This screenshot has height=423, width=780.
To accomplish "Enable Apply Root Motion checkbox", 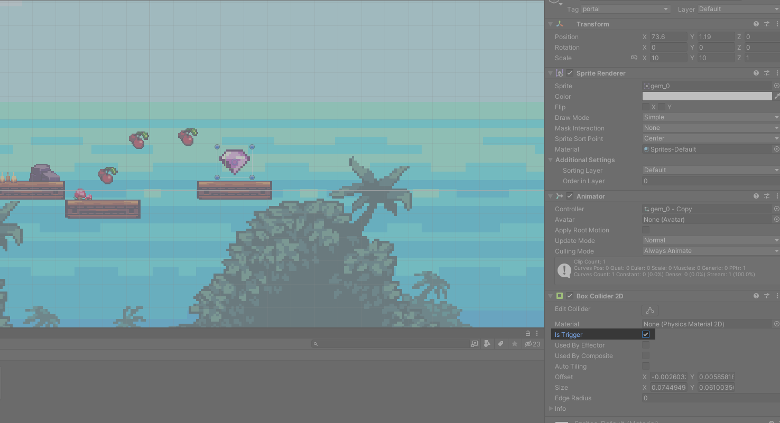I will tap(646, 230).
